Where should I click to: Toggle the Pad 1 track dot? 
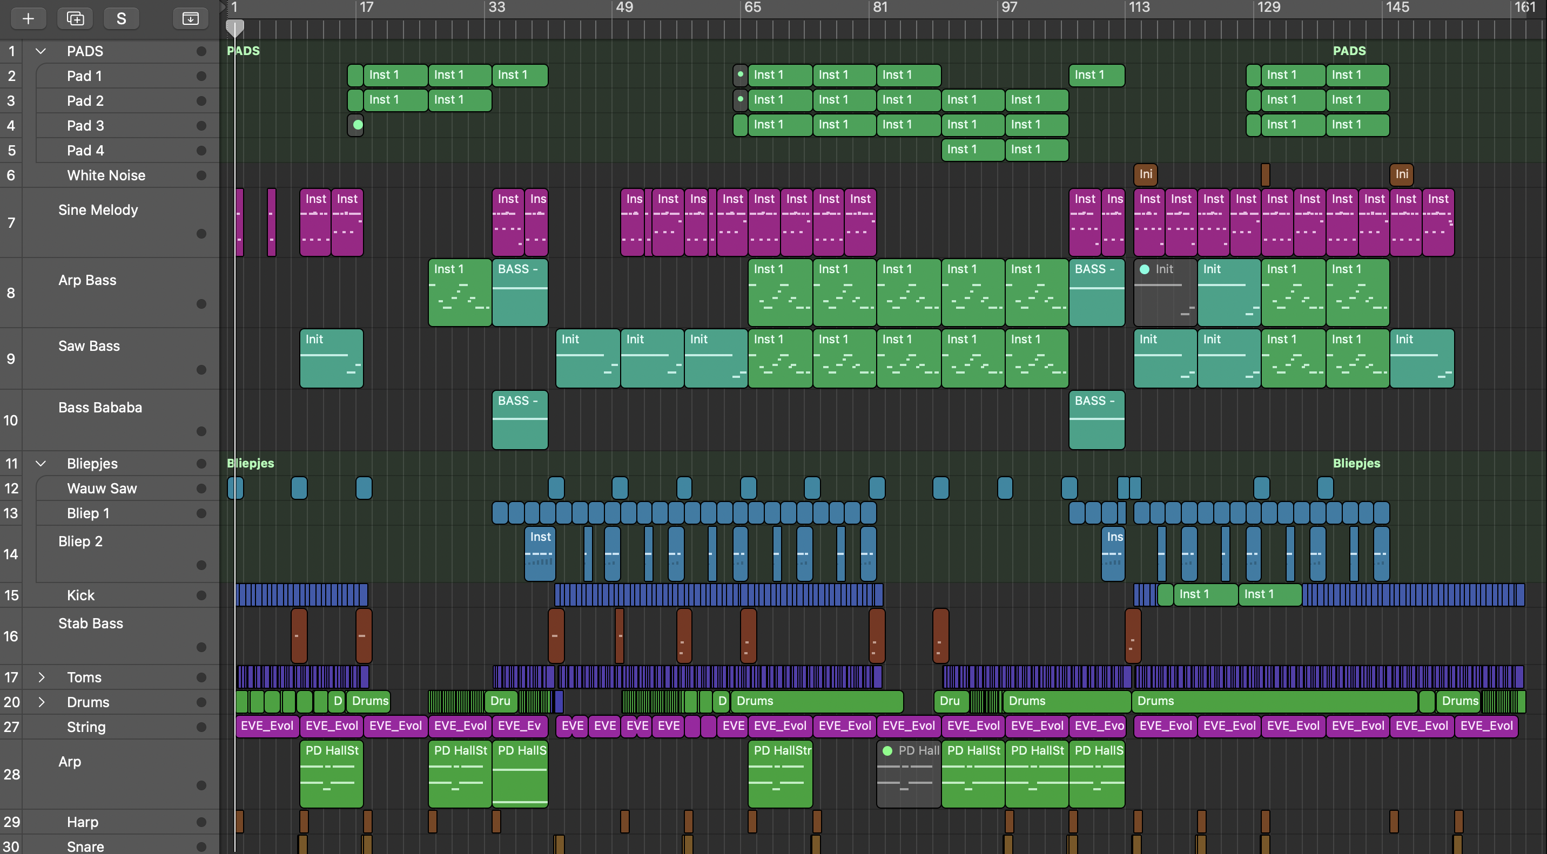[x=201, y=76]
